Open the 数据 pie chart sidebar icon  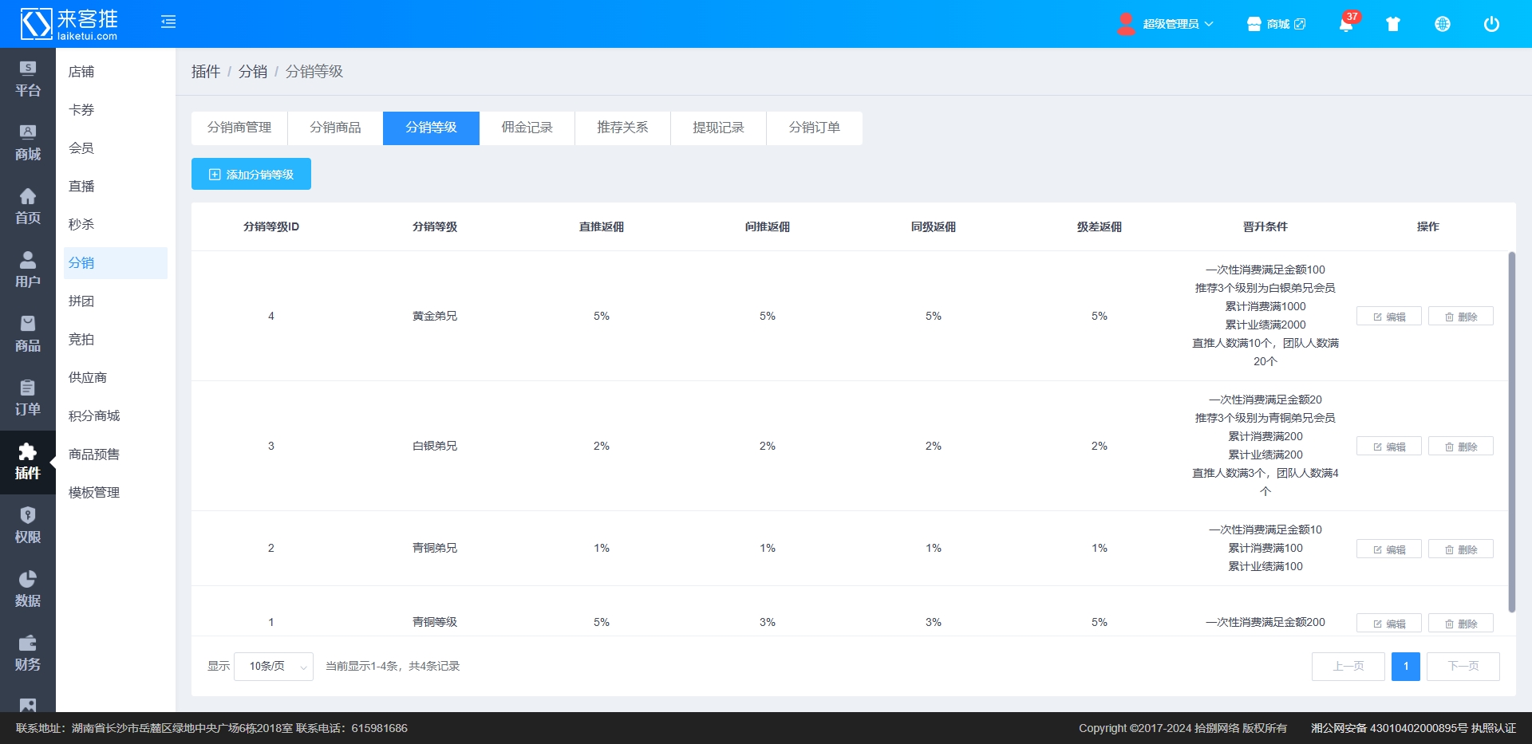(x=28, y=589)
